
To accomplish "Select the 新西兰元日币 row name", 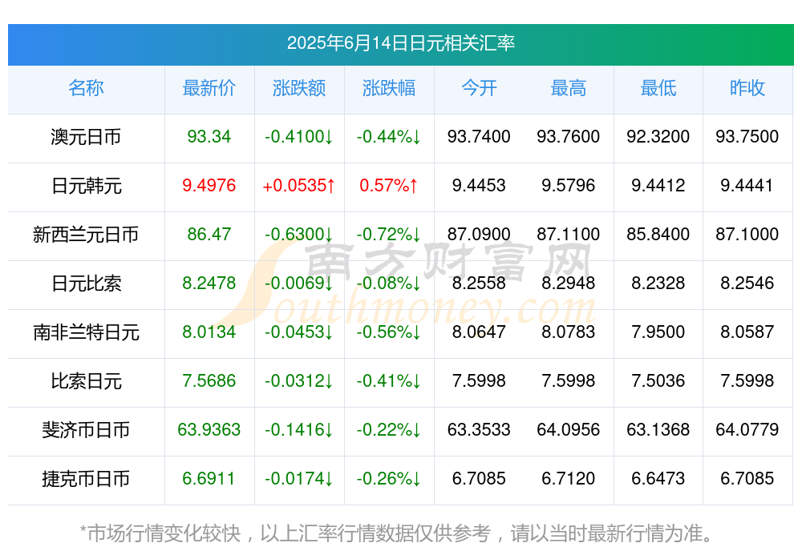I will point(86,235).
